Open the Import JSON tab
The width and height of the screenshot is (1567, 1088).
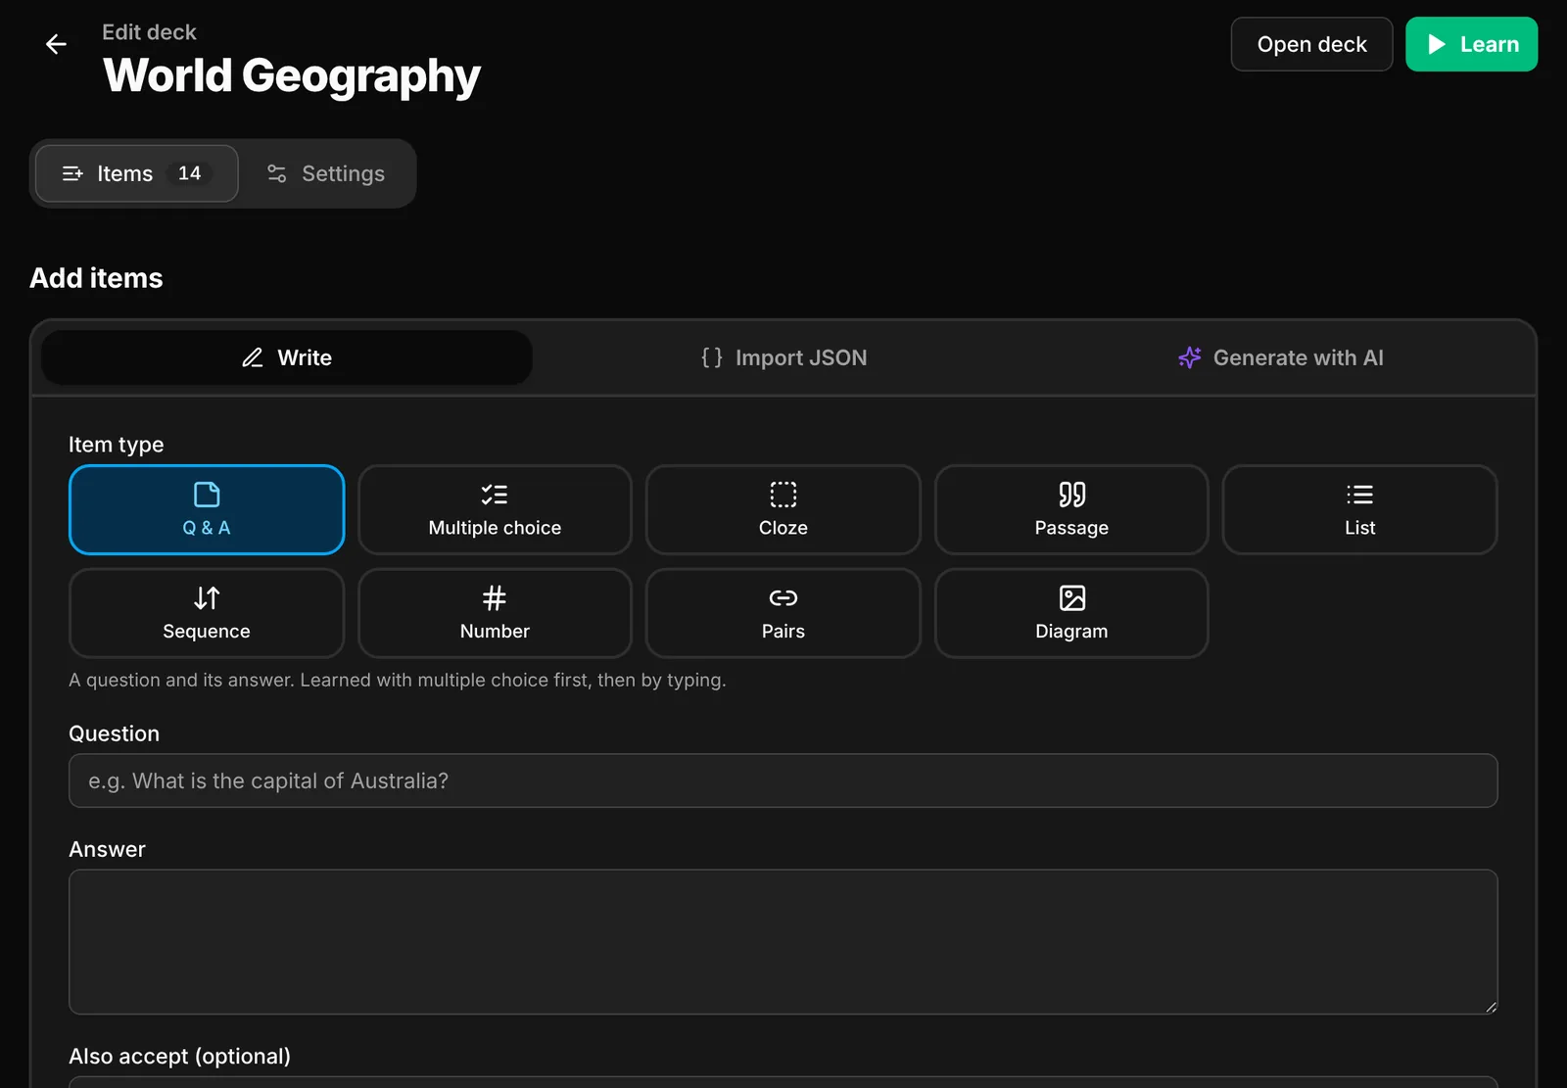coord(783,357)
